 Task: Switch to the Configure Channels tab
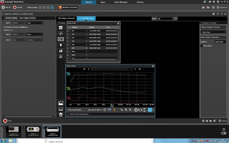point(67,18)
